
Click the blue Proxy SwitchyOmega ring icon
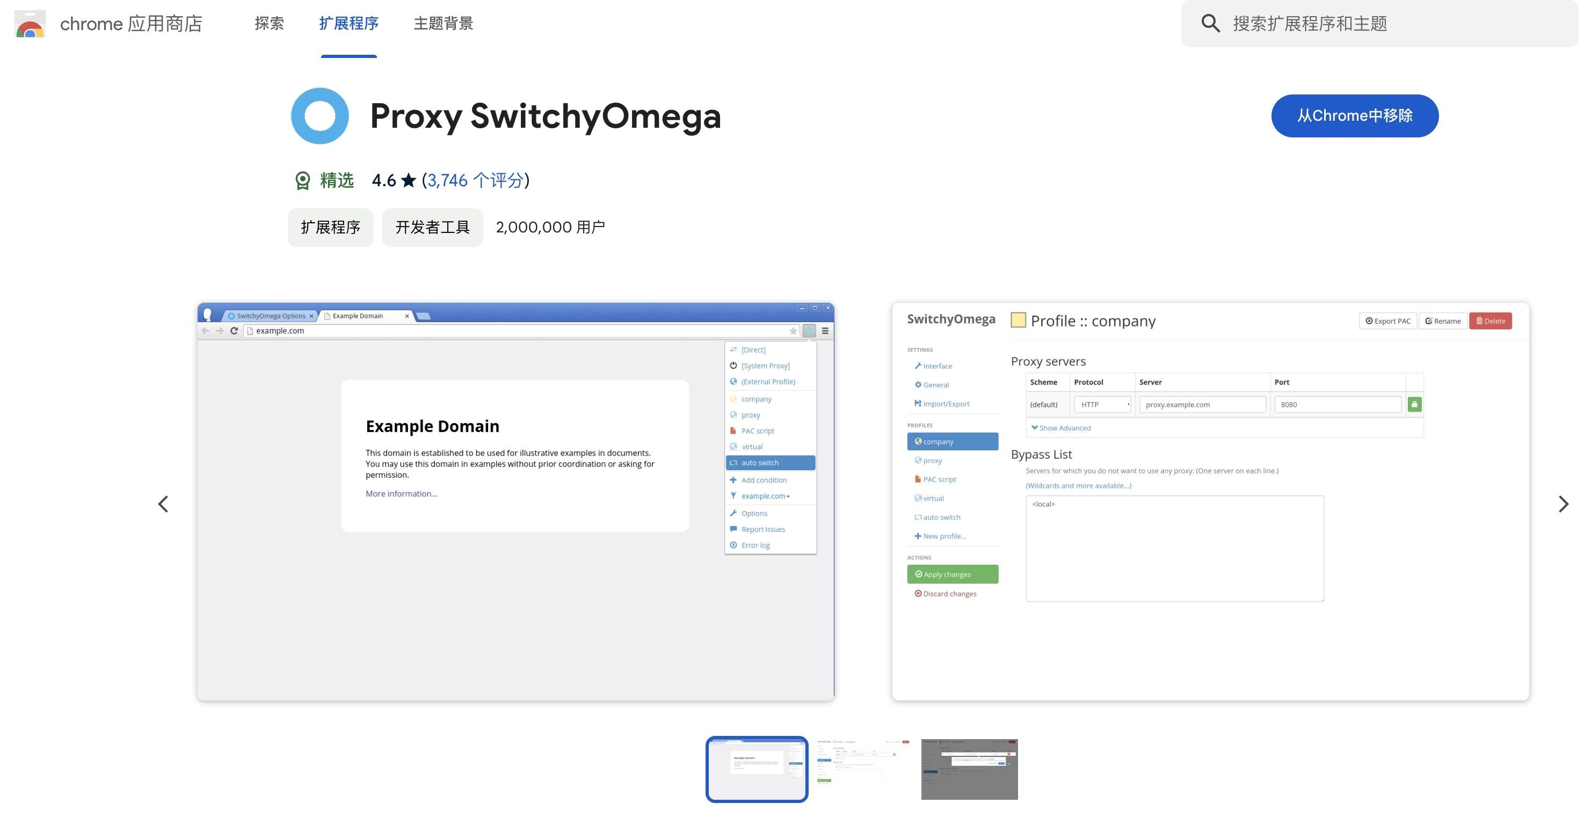point(319,115)
